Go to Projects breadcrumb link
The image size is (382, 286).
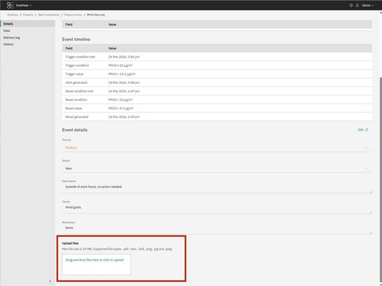coord(28,15)
